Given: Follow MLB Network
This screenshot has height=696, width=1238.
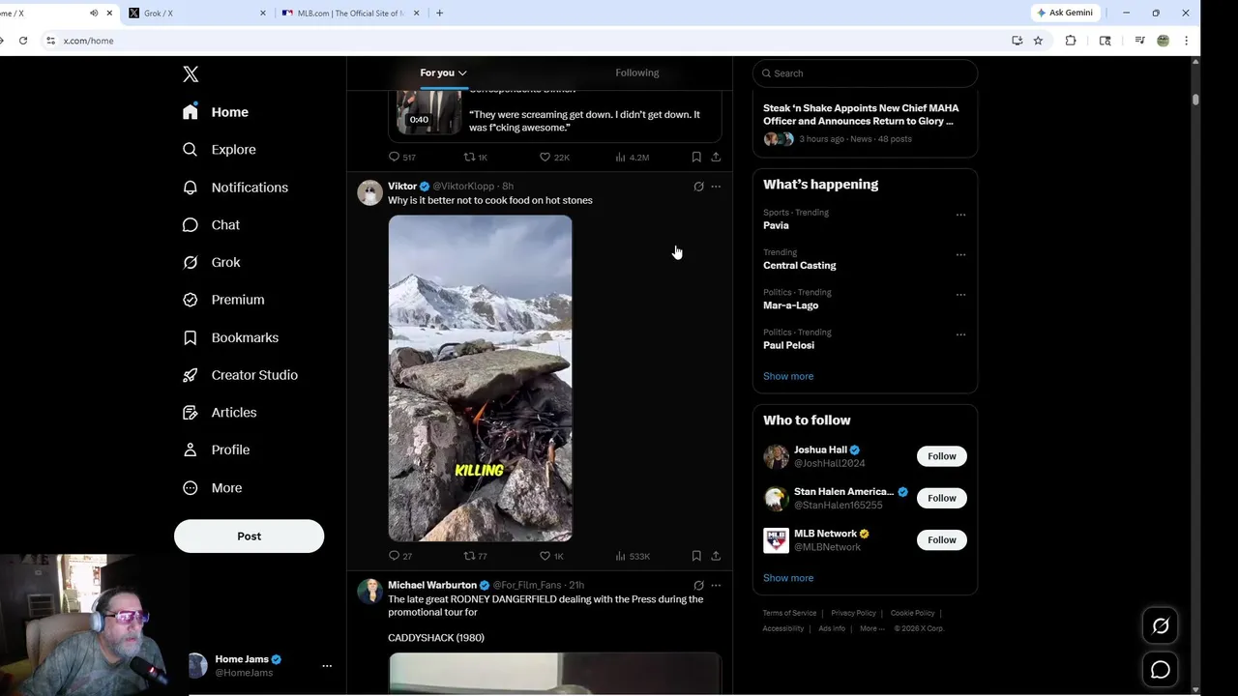Looking at the screenshot, I should click(x=941, y=540).
